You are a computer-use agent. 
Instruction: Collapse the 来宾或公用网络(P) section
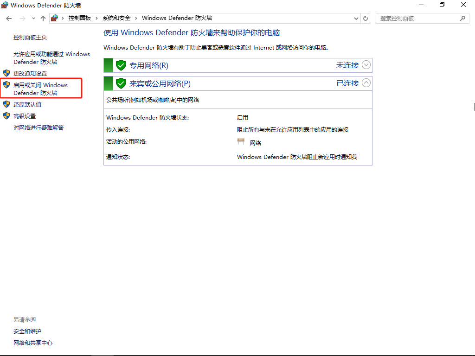tap(366, 83)
